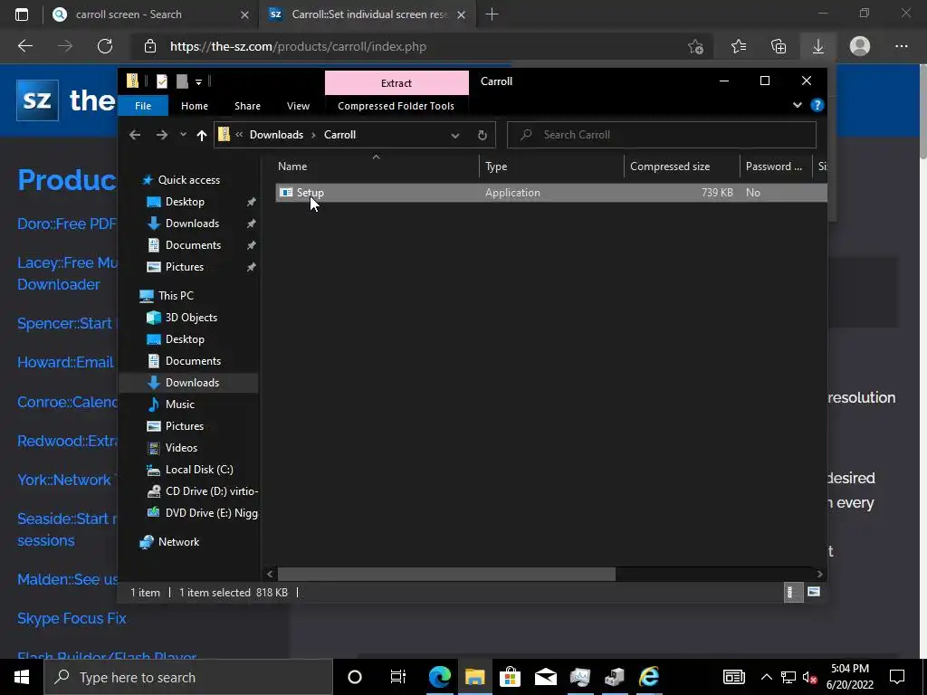Open Videos folder in the sidebar

pos(181,448)
